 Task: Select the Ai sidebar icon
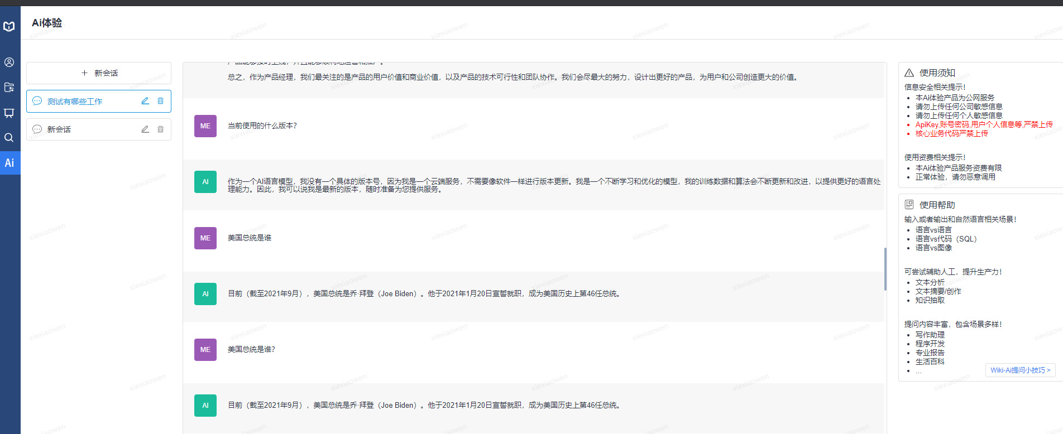(9, 163)
